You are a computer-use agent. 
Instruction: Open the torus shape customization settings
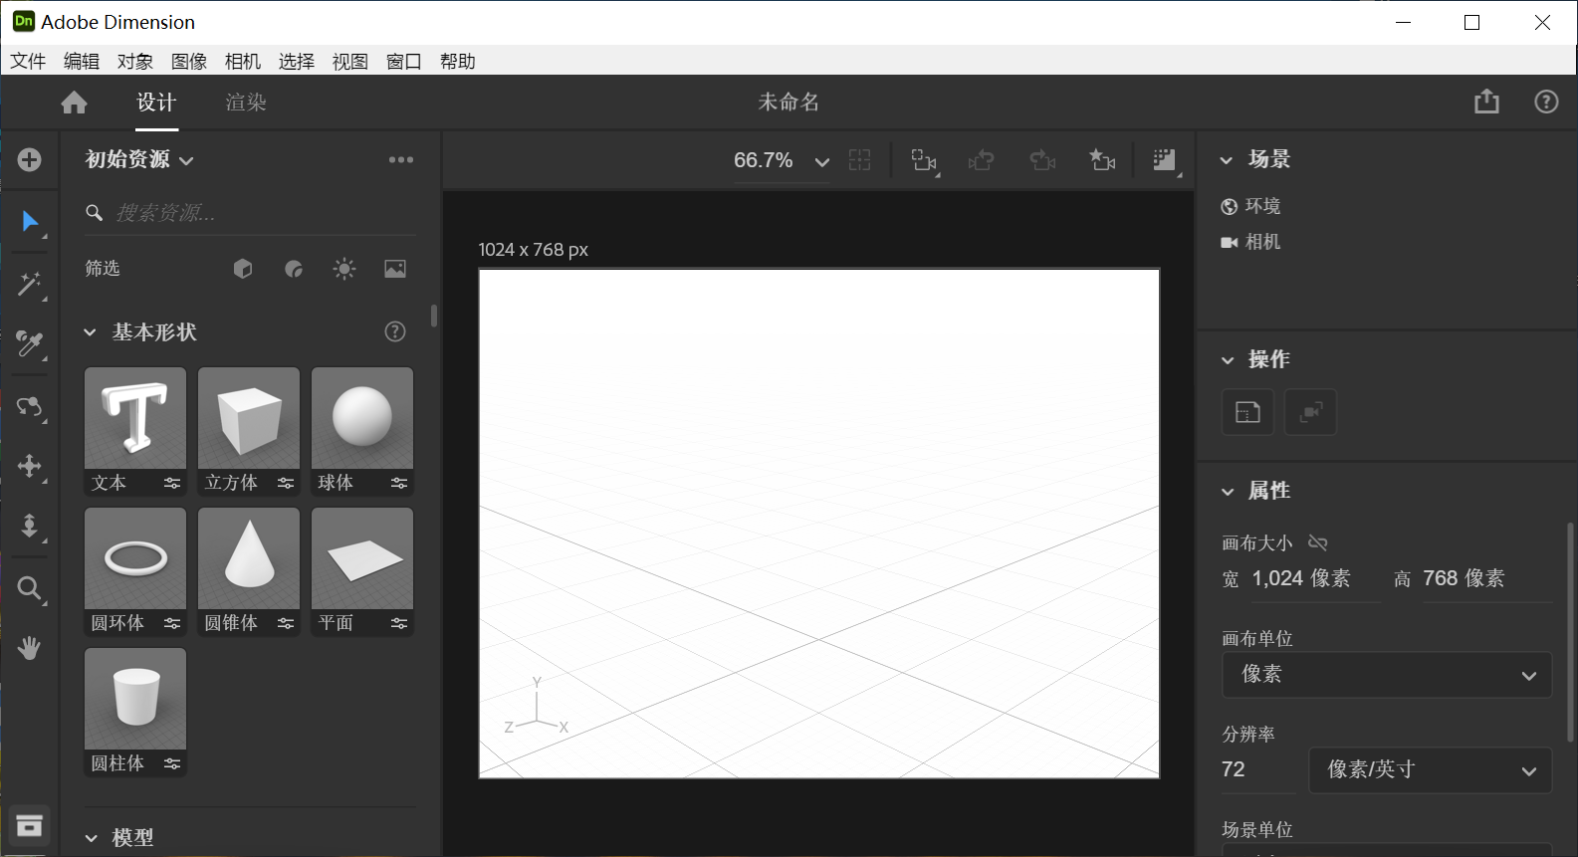tap(172, 623)
